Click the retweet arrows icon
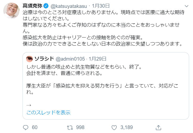This screenshot has width=193, height=133. pos(70,127)
